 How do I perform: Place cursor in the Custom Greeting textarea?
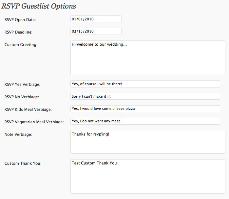coord(147,58)
